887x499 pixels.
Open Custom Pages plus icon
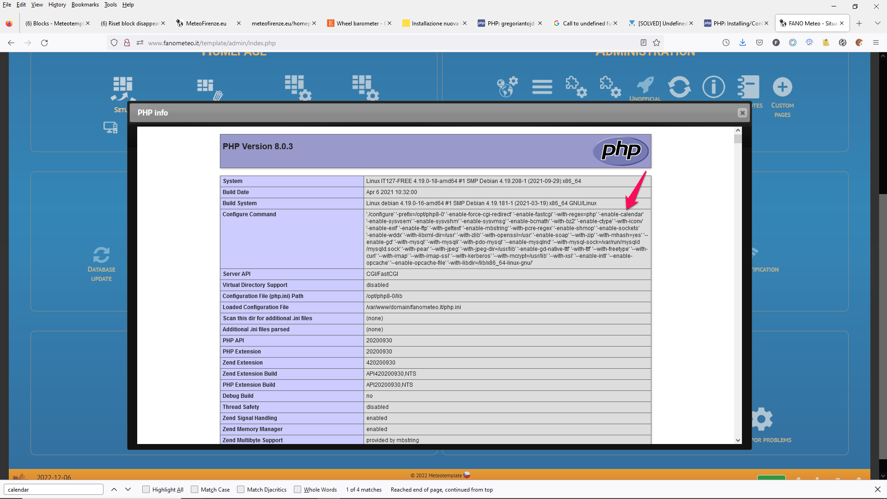coord(782,87)
